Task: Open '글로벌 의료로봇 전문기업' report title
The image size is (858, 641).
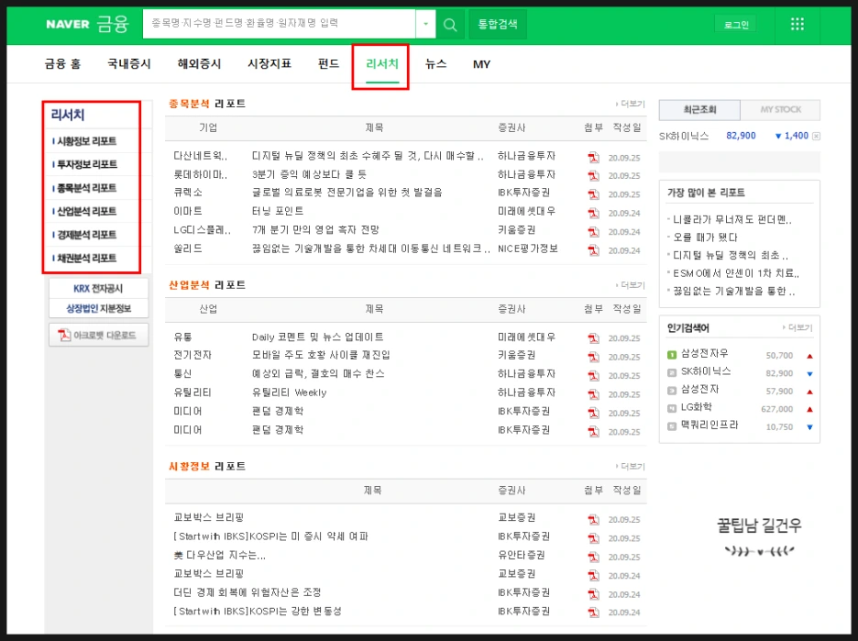Action: (346, 193)
